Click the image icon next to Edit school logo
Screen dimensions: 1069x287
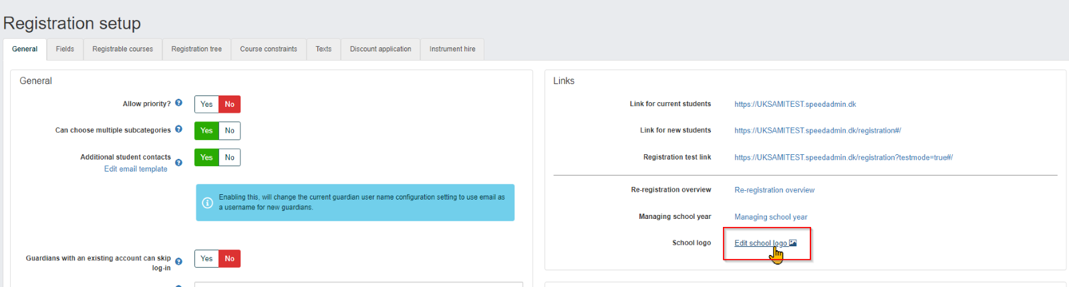(792, 243)
